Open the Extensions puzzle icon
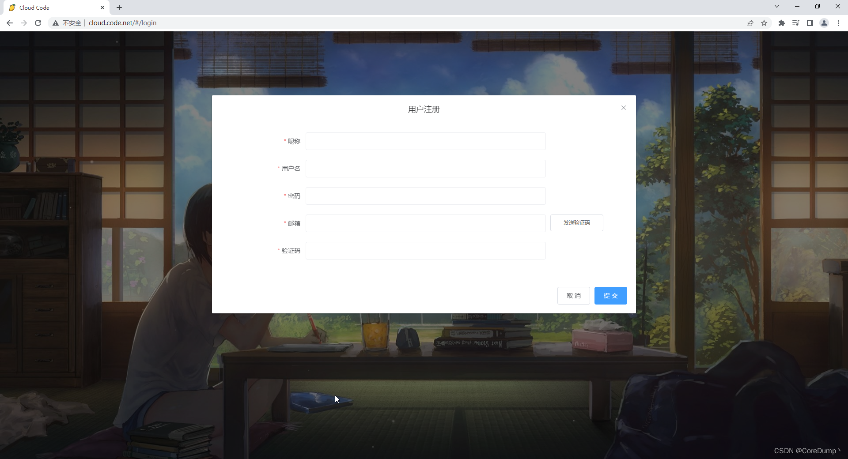848x459 pixels. coord(782,23)
